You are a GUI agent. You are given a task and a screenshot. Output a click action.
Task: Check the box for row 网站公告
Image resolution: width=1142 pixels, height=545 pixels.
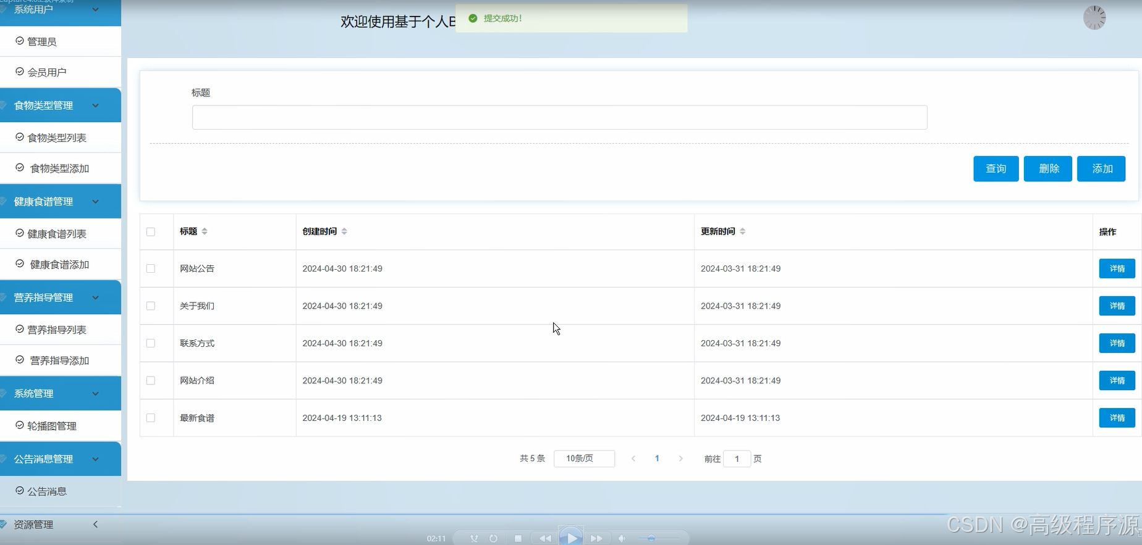pos(151,268)
